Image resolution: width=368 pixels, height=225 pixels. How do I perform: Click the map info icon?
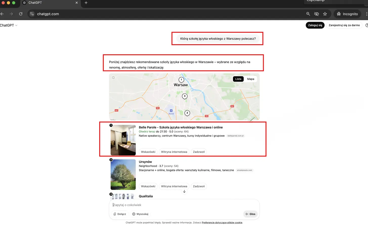pos(113,78)
